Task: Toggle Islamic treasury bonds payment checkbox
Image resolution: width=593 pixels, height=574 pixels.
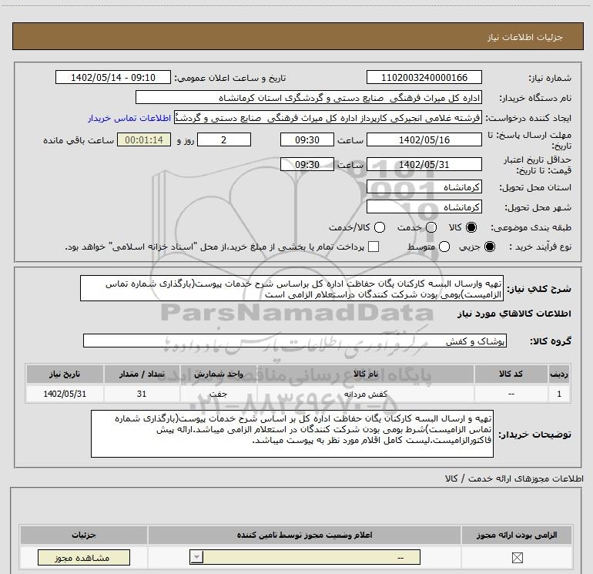Action: coord(374,247)
